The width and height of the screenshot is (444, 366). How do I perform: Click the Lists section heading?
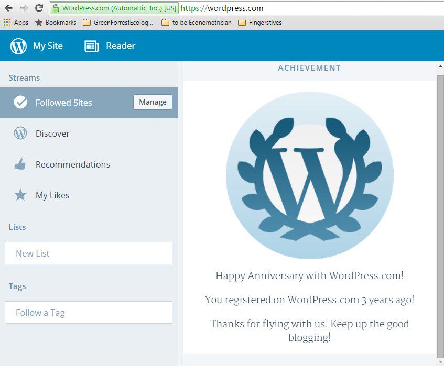[17, 227]
